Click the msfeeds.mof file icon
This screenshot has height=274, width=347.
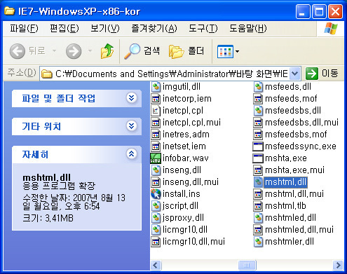[258, 99]
